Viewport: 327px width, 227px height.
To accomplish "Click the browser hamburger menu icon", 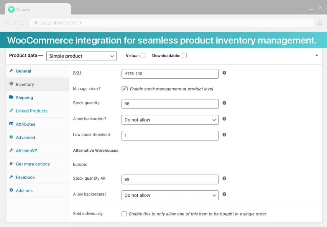I will point(320,22).
